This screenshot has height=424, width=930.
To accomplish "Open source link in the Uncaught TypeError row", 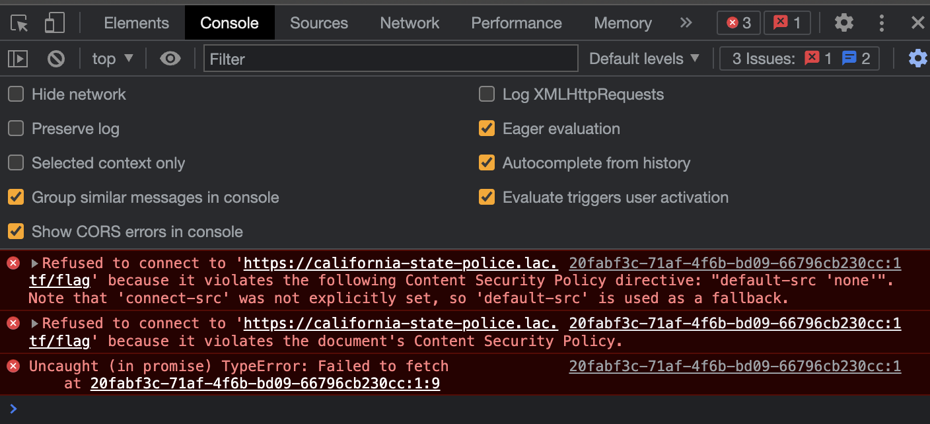I will [734, 367].
